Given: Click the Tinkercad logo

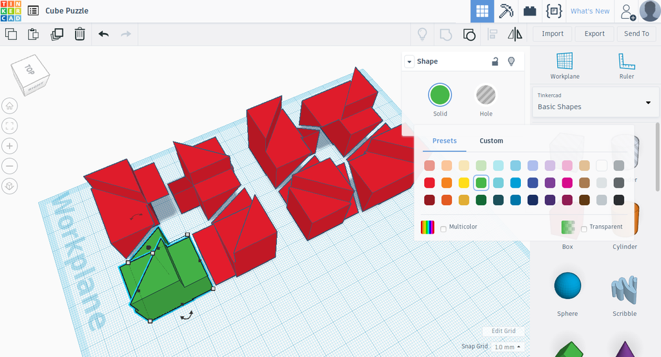Looking at the screenshot, I should point(11,11).
